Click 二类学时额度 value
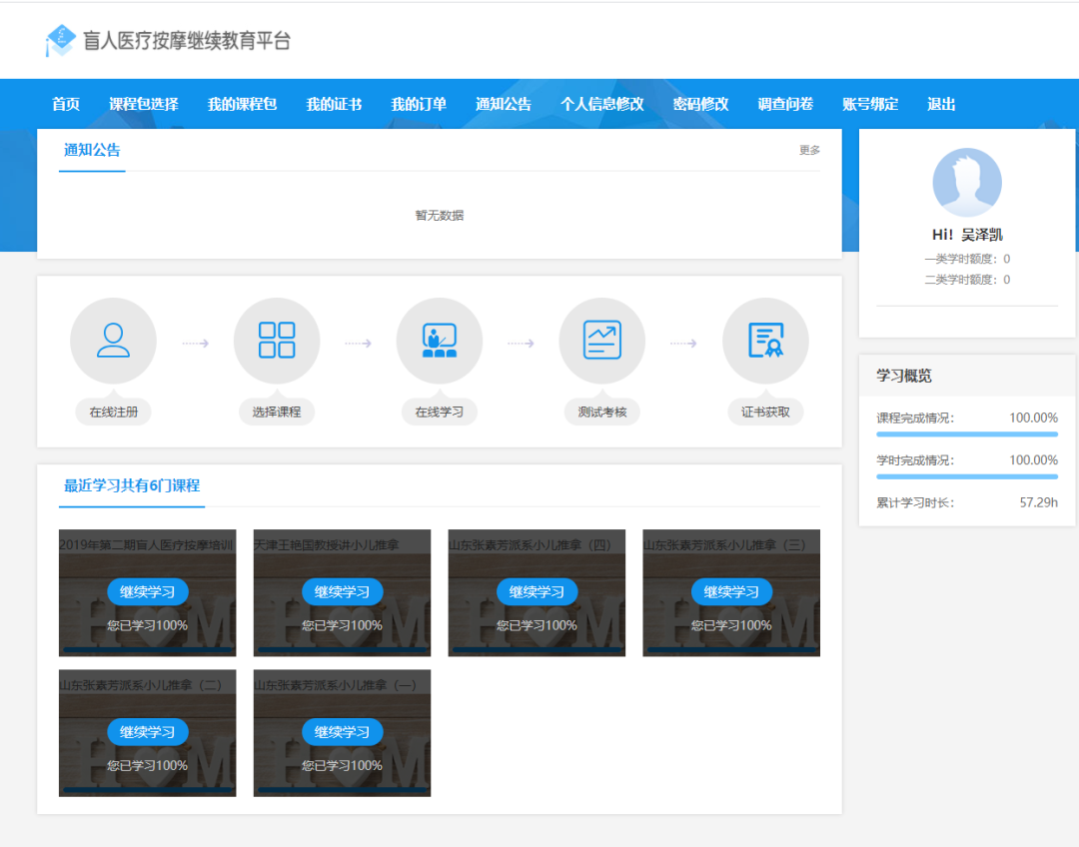The height and width of the screenshot is (847, 1079). pyautogui.click(x=1007, y=280)
